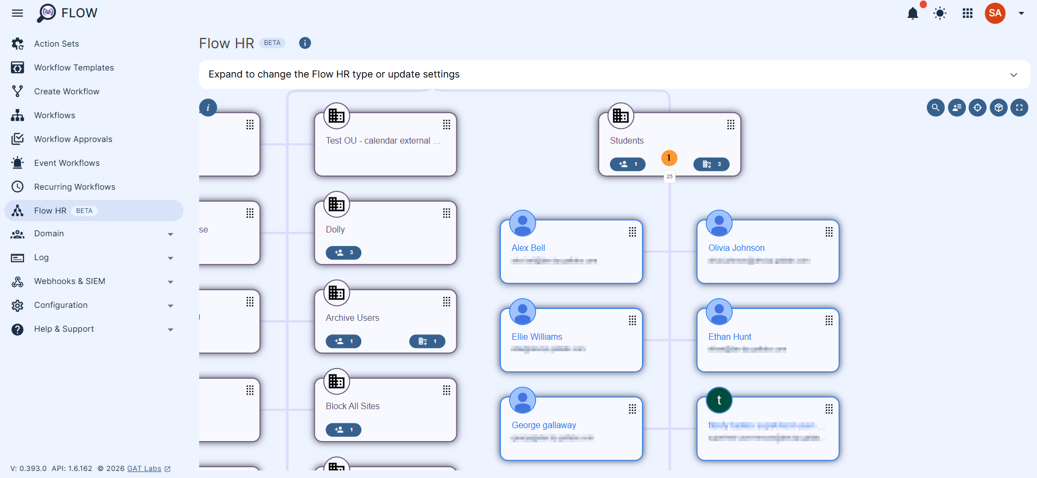Open the notifications bell
This screenshot has width=1037, height=478.
[x=913, y=14]
